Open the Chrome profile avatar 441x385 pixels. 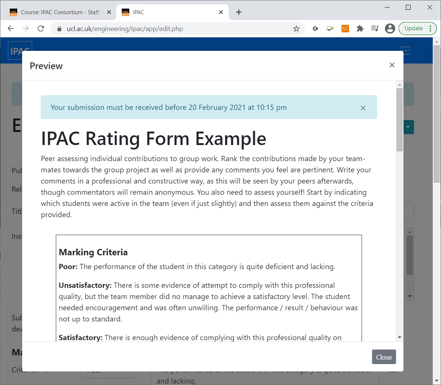point(390,29)
